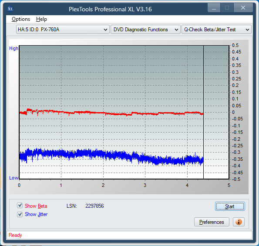The image size is (259, 246).
Task: Start the Beta/Jitter test
Action: tap(230, 206)
